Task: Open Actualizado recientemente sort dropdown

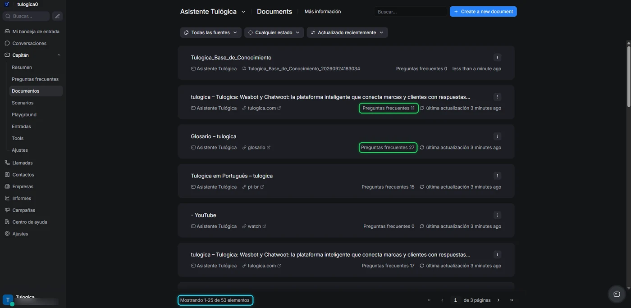Action: pyautogui.click(x=347, y=32)
